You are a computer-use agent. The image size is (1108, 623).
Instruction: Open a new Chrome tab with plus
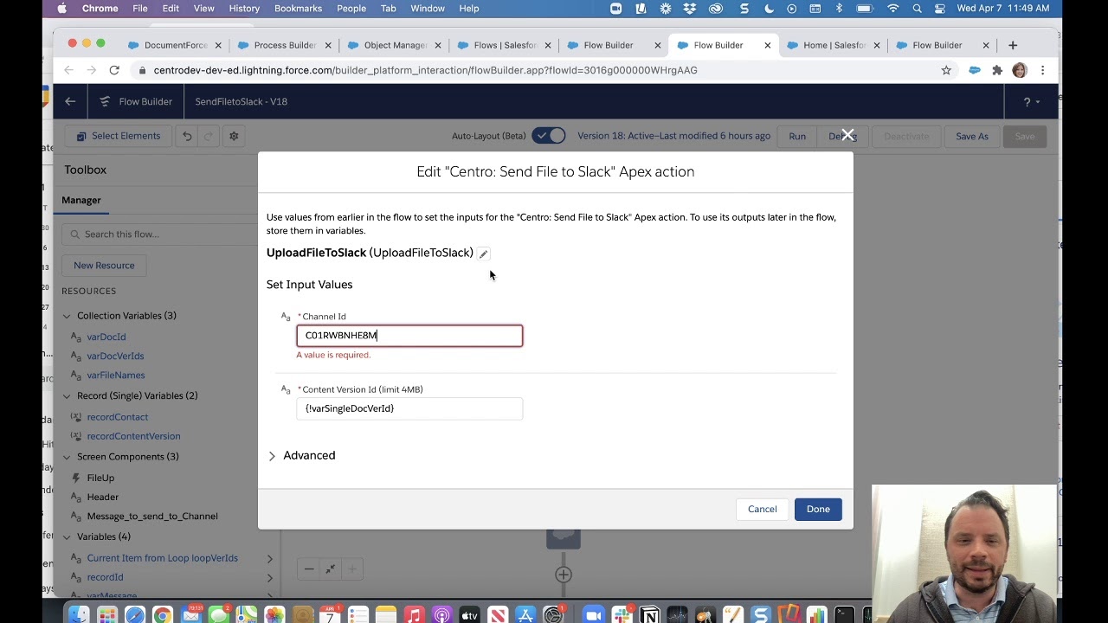[x=1013, y=45]
